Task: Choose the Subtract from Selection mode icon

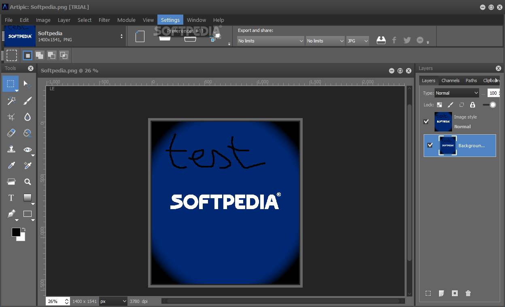Action: 51,55
